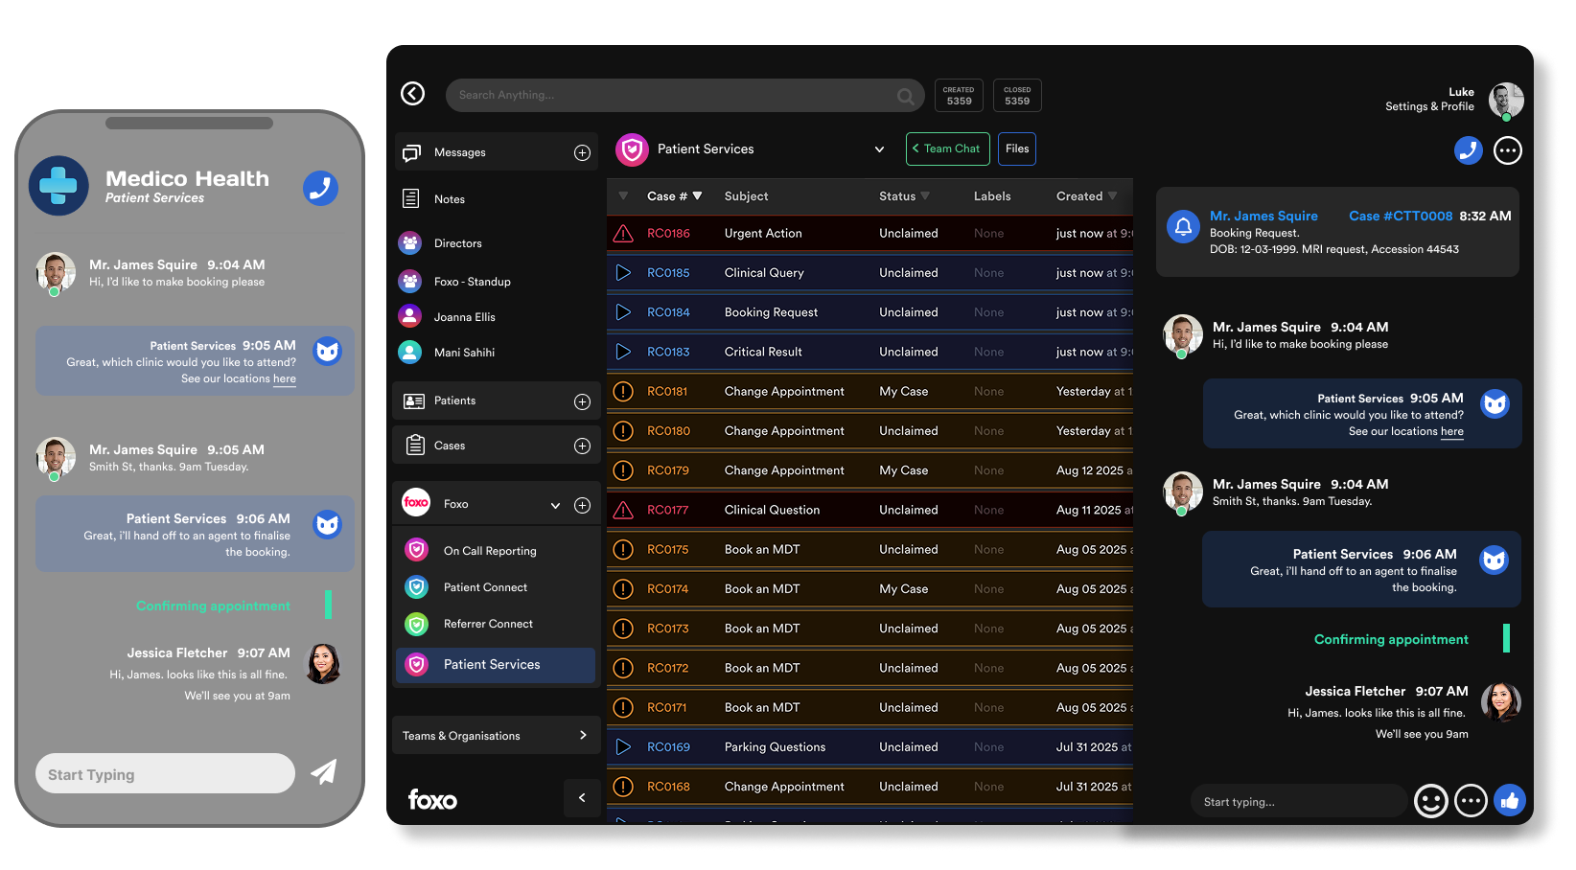Open Mani Sahihi conversation
Screen dimensions: 1576x870
464,353
